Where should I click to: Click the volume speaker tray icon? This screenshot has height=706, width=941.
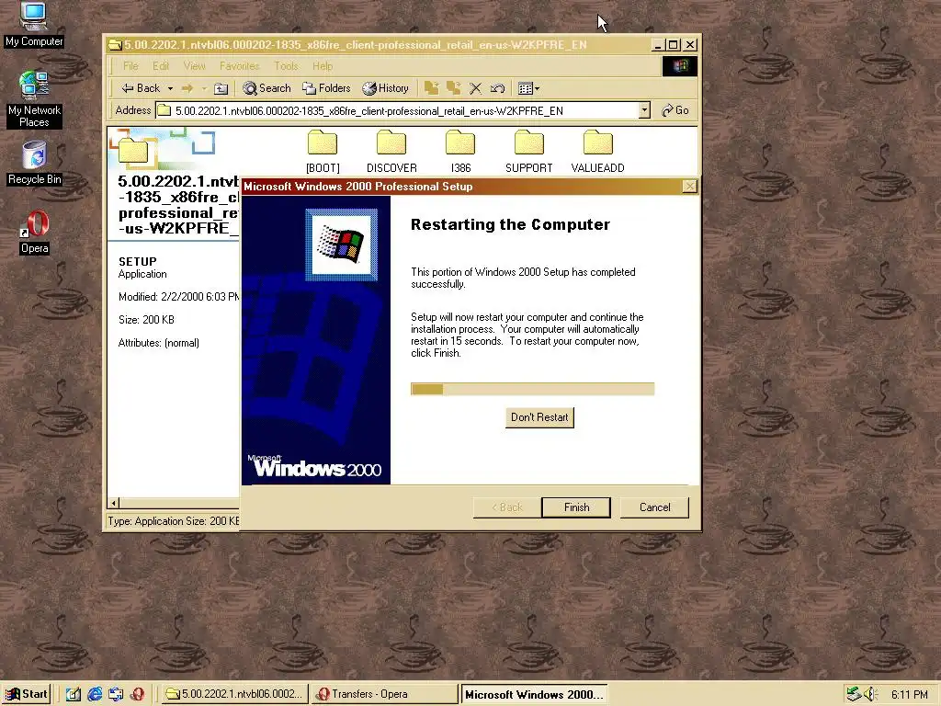(x=870, y=695)
